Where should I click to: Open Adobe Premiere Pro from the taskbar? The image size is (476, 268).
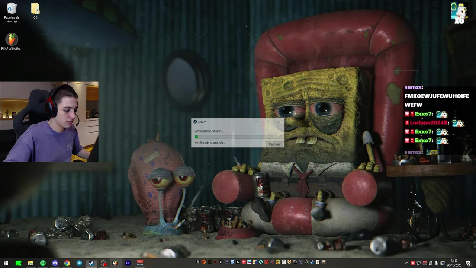pos(128,263)
